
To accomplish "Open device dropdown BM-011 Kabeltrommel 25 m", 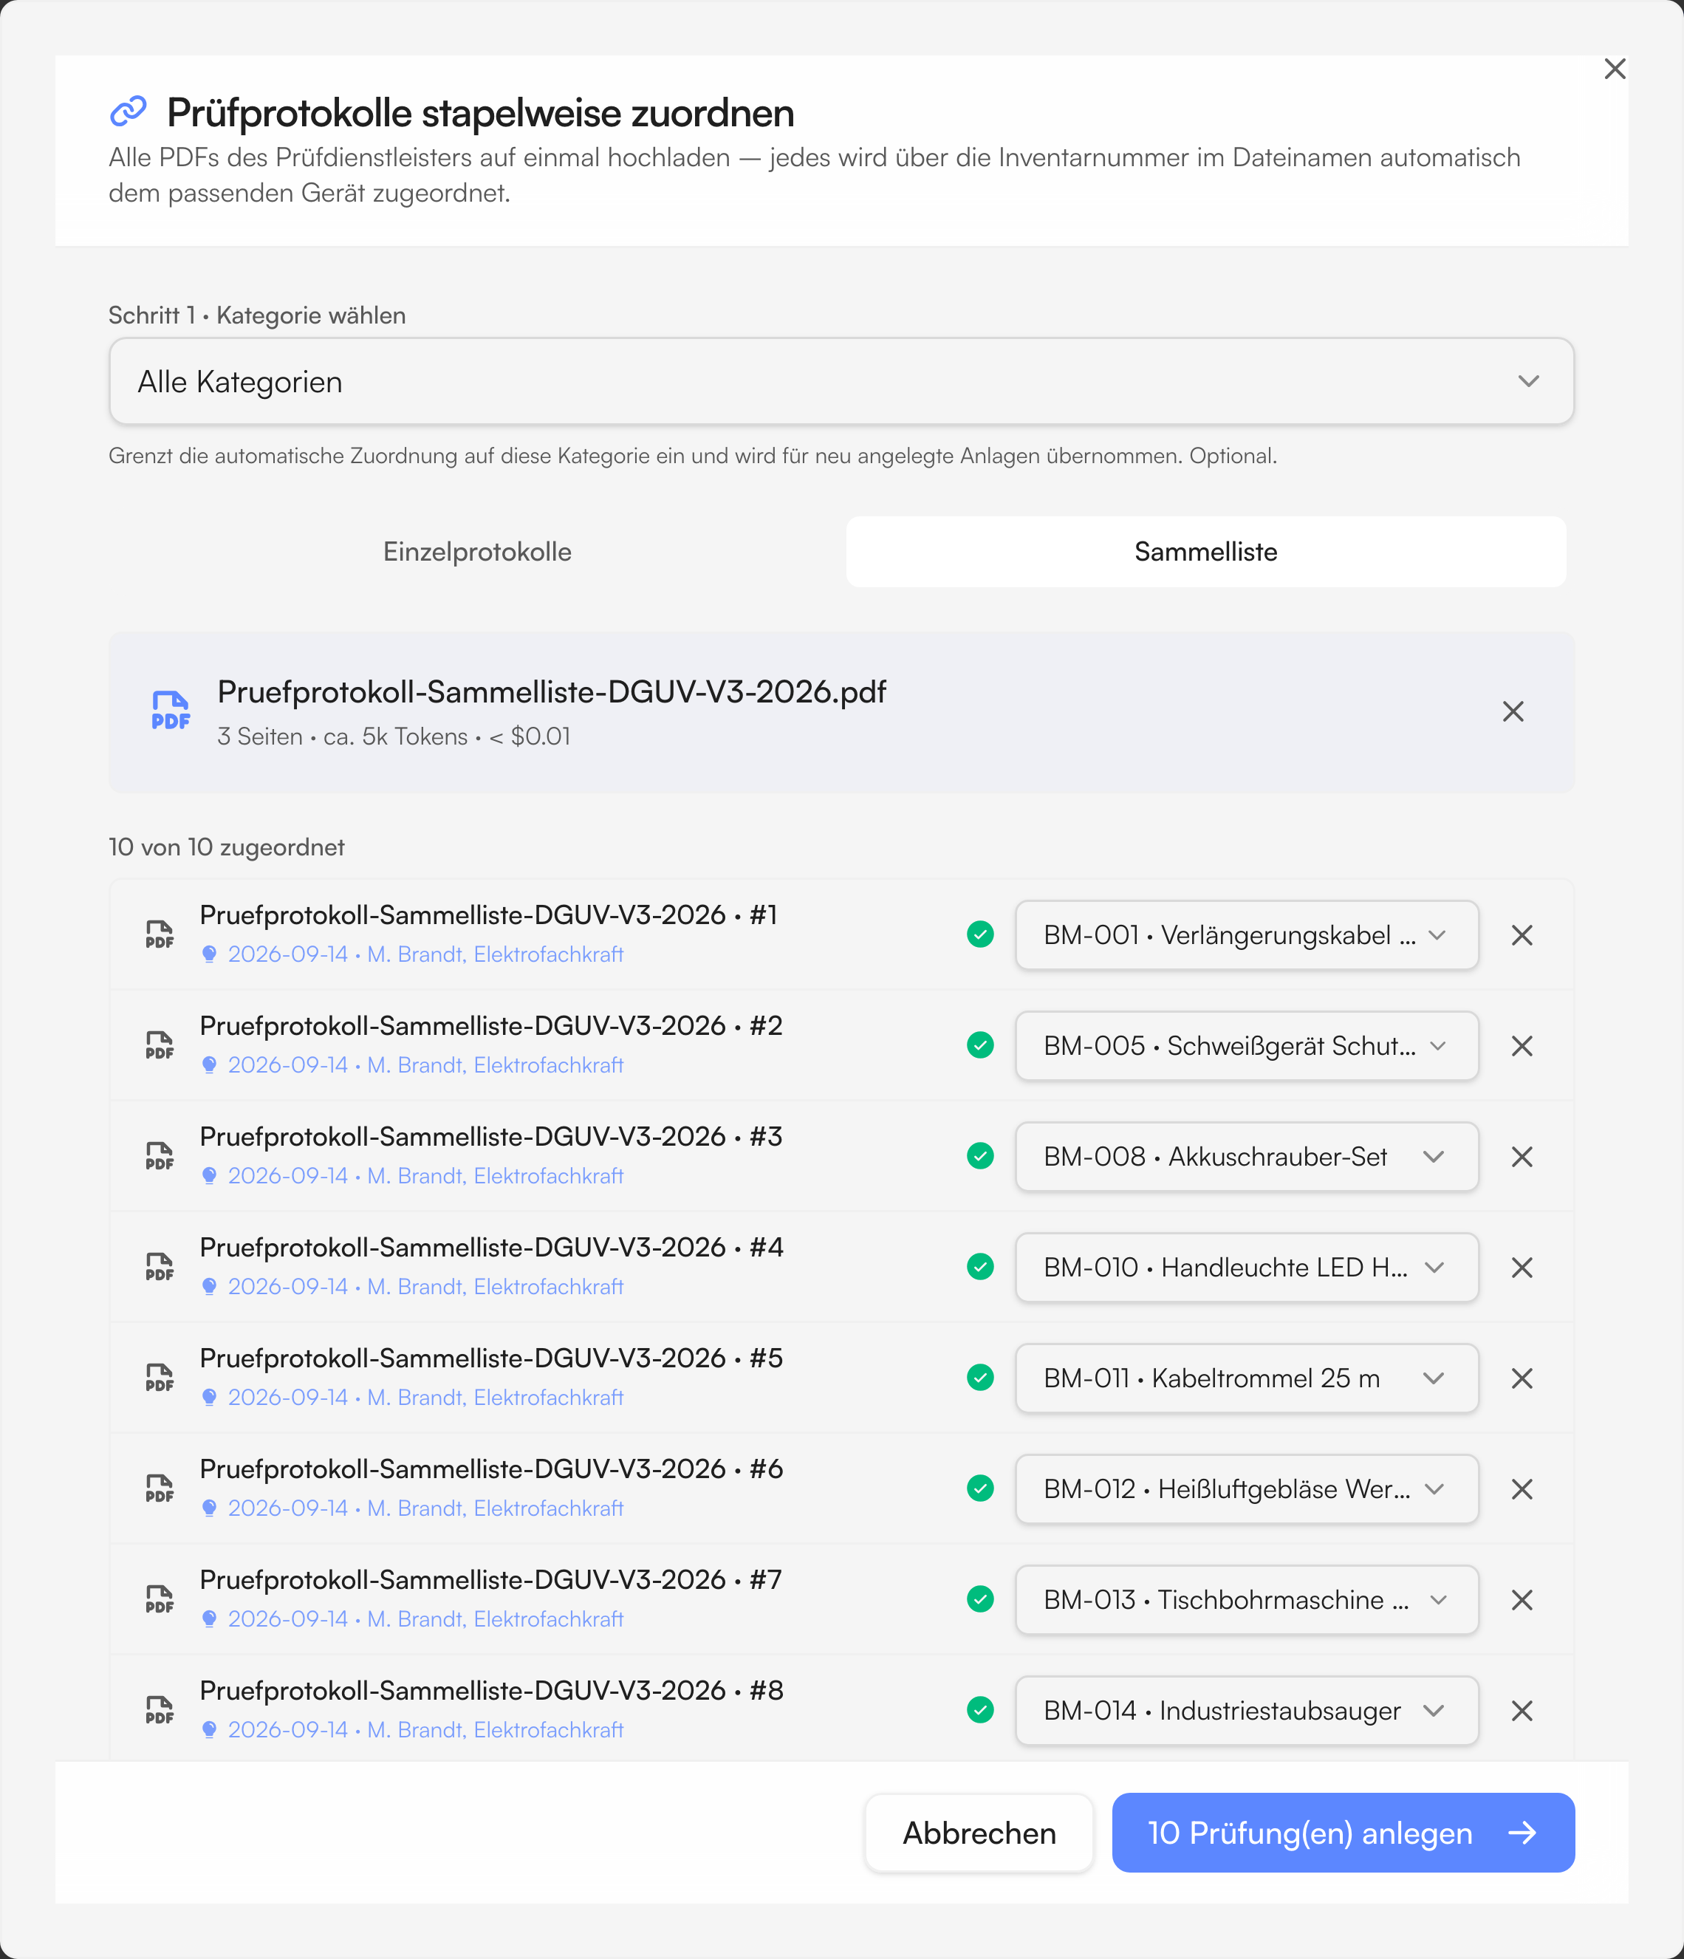I will (x=1246, y=1378).
